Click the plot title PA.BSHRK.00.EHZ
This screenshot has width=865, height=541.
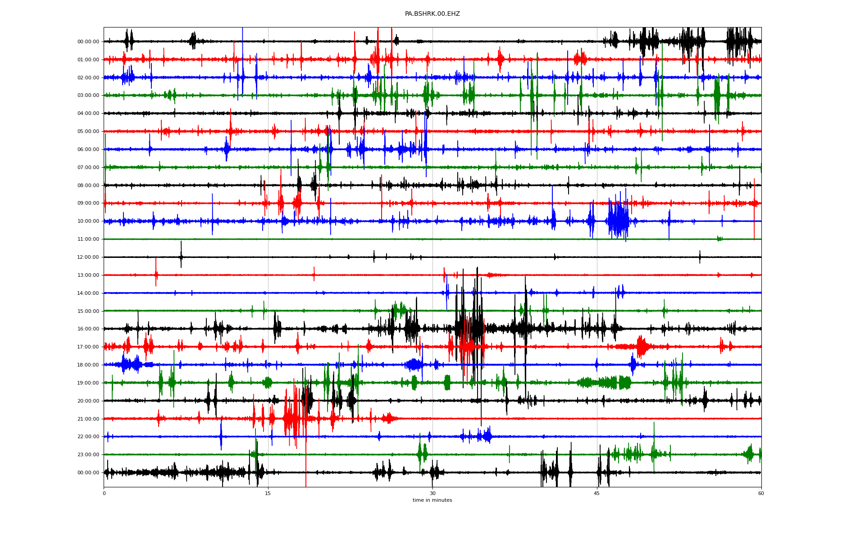click(x=432, y=14)
